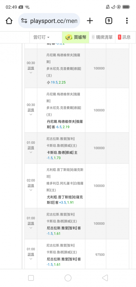This screenshot has height=287, width=136.
Task: Expand chevron under the last 01:00 row
Action: (31, 259)
